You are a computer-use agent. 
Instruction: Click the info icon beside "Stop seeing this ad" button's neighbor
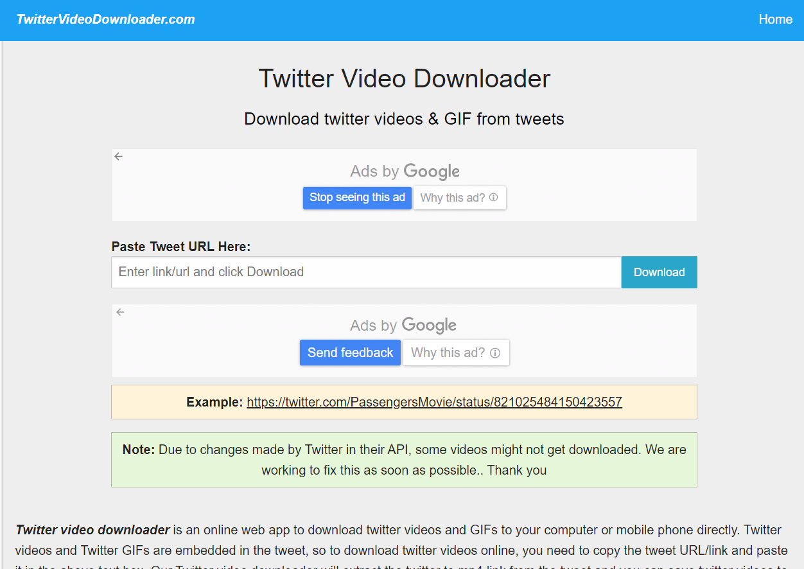click(x=493, y=198)
